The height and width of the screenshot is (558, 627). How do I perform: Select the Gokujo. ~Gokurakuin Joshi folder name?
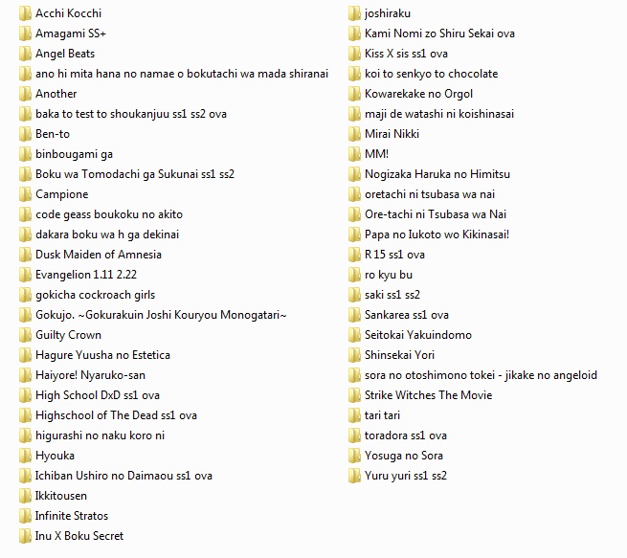(x=161, y=315)
